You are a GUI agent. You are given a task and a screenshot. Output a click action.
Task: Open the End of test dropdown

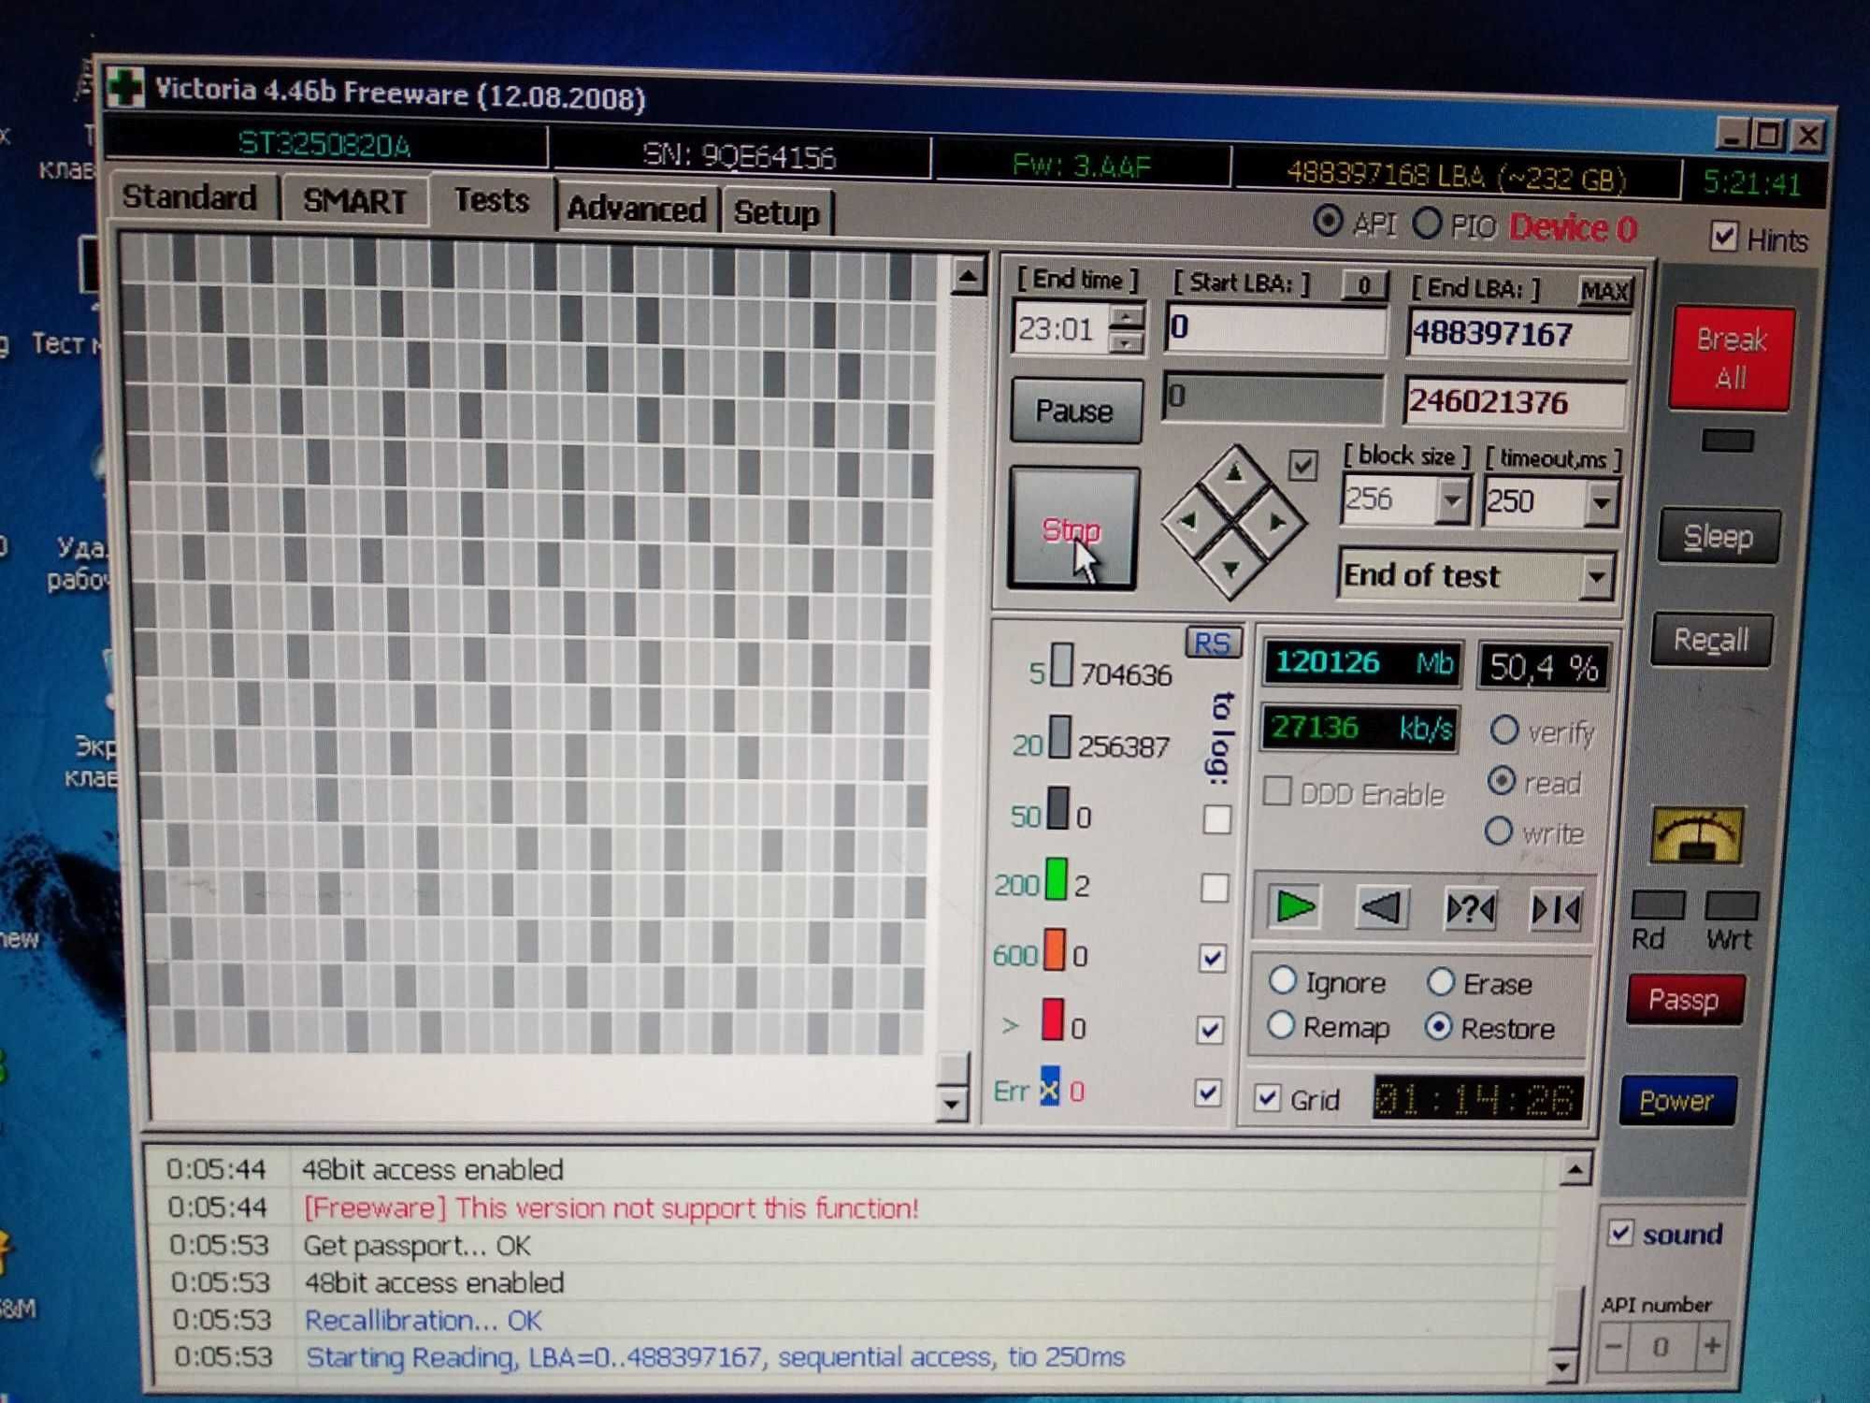[1596, 577]
